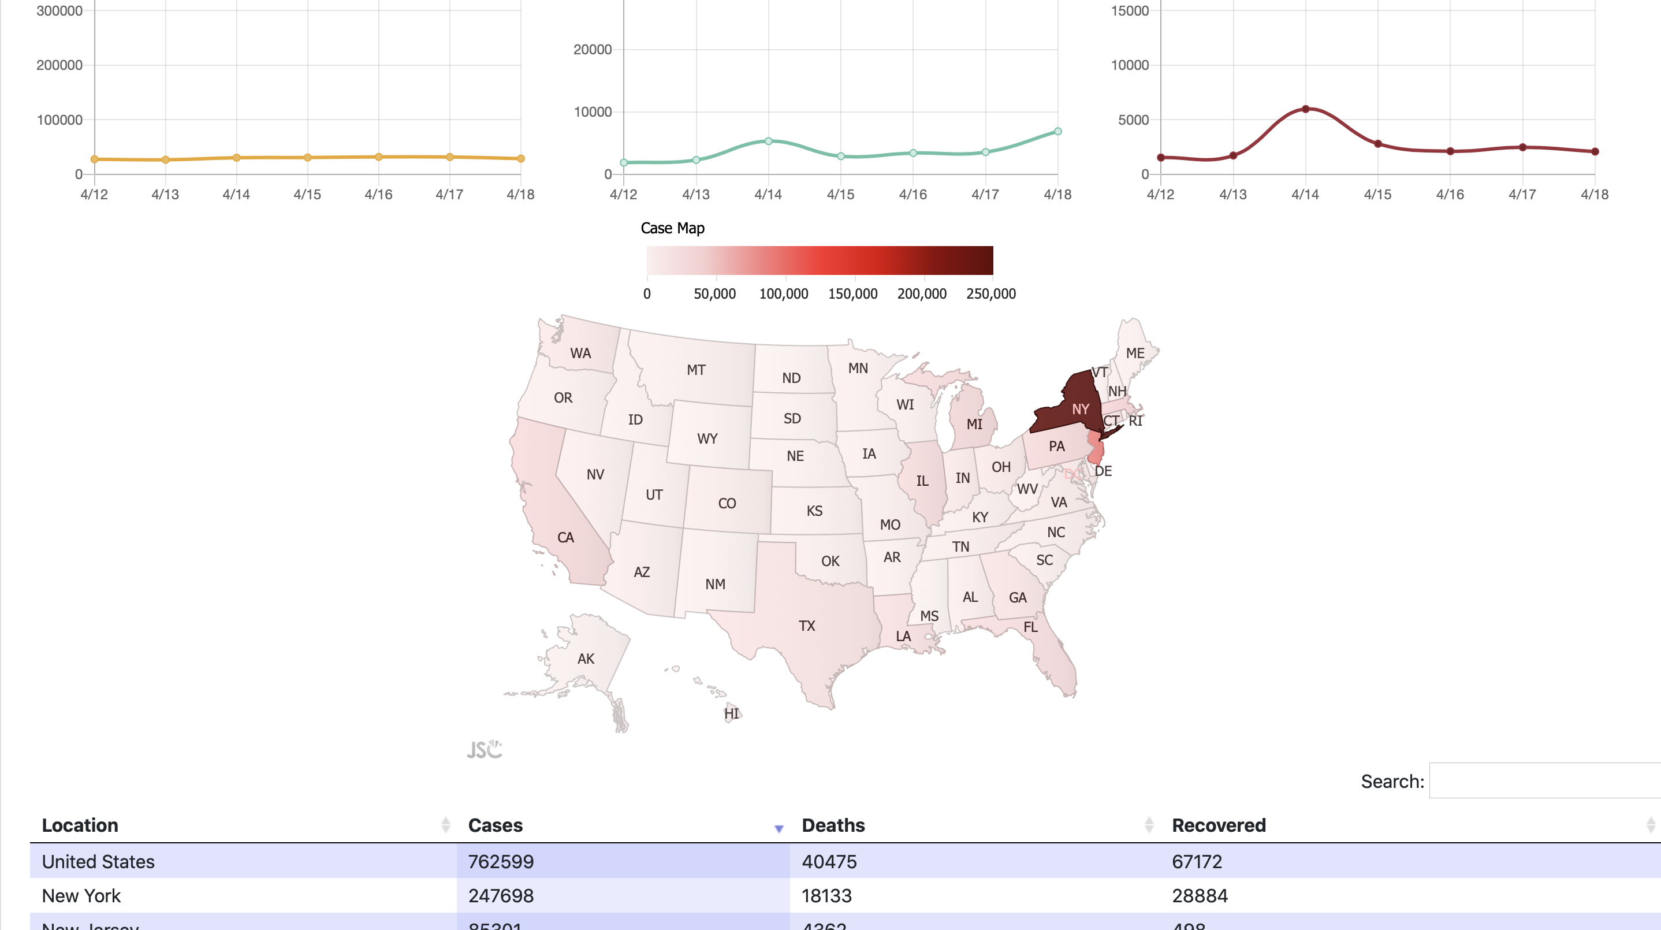Click United States deaths value 40475

pos(829,862)
